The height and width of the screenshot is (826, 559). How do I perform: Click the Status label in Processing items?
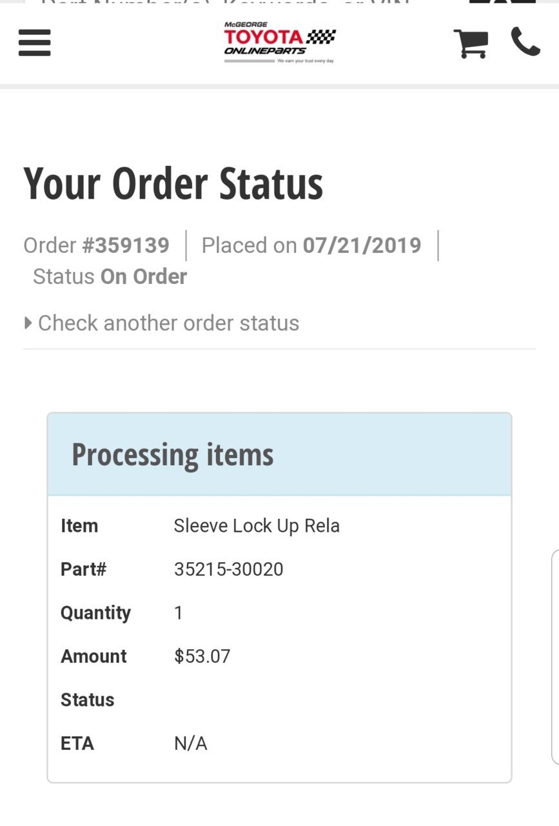(x=87, y=700)
